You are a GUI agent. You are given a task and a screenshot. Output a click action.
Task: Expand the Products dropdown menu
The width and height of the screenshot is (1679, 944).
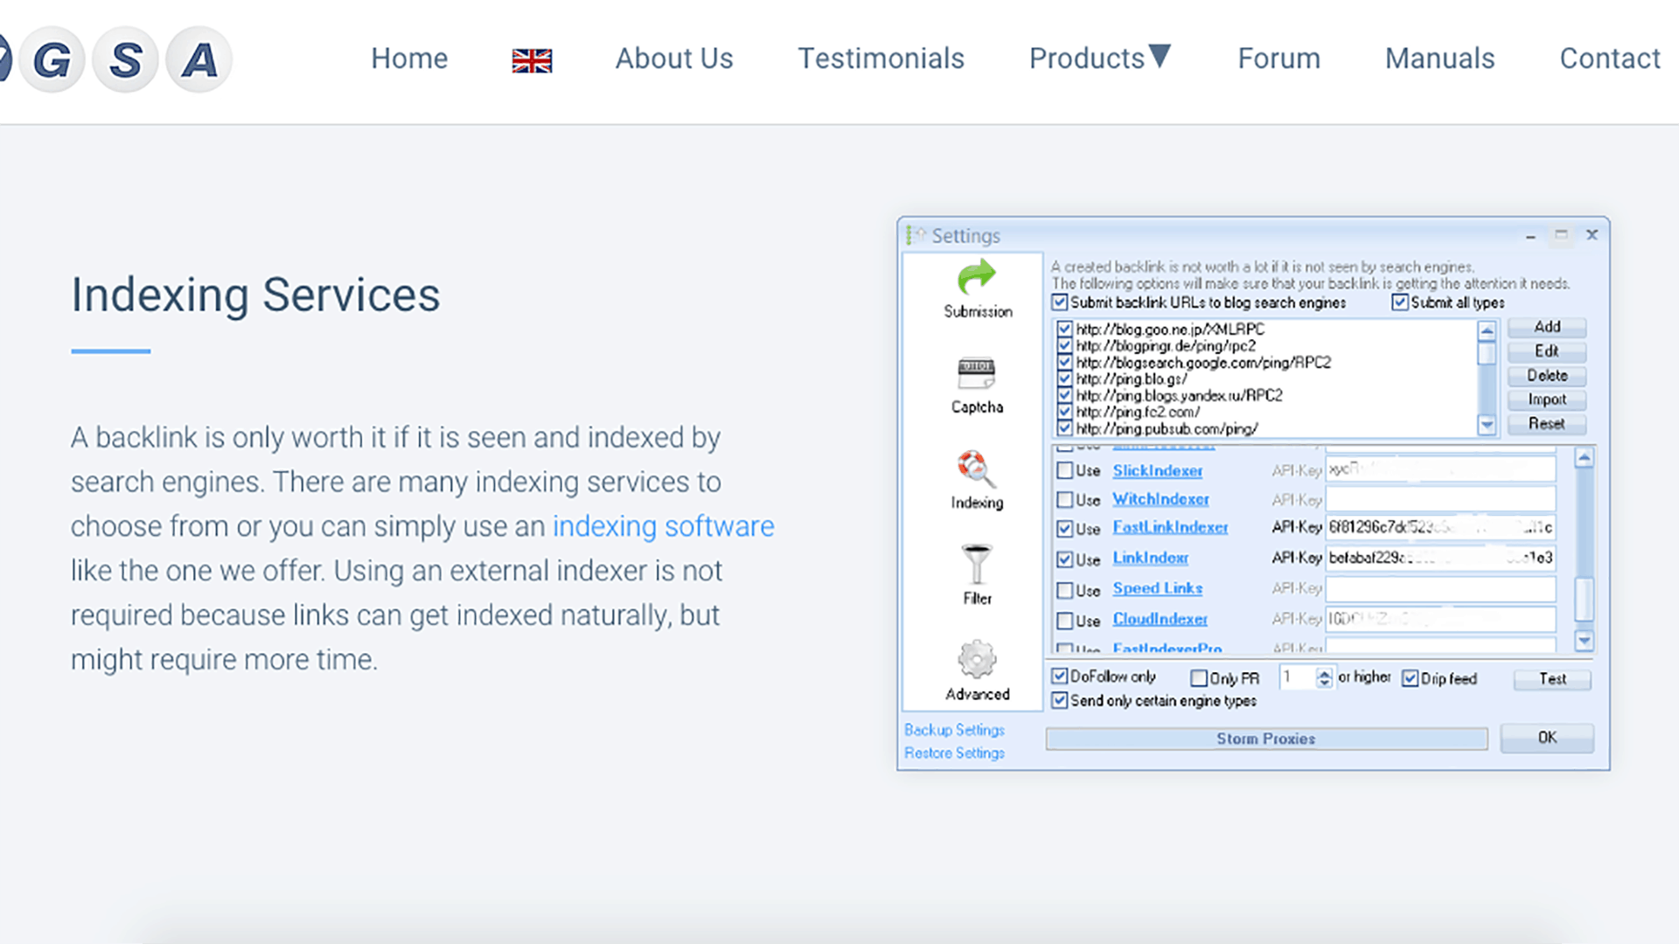tap(1099, 59)
